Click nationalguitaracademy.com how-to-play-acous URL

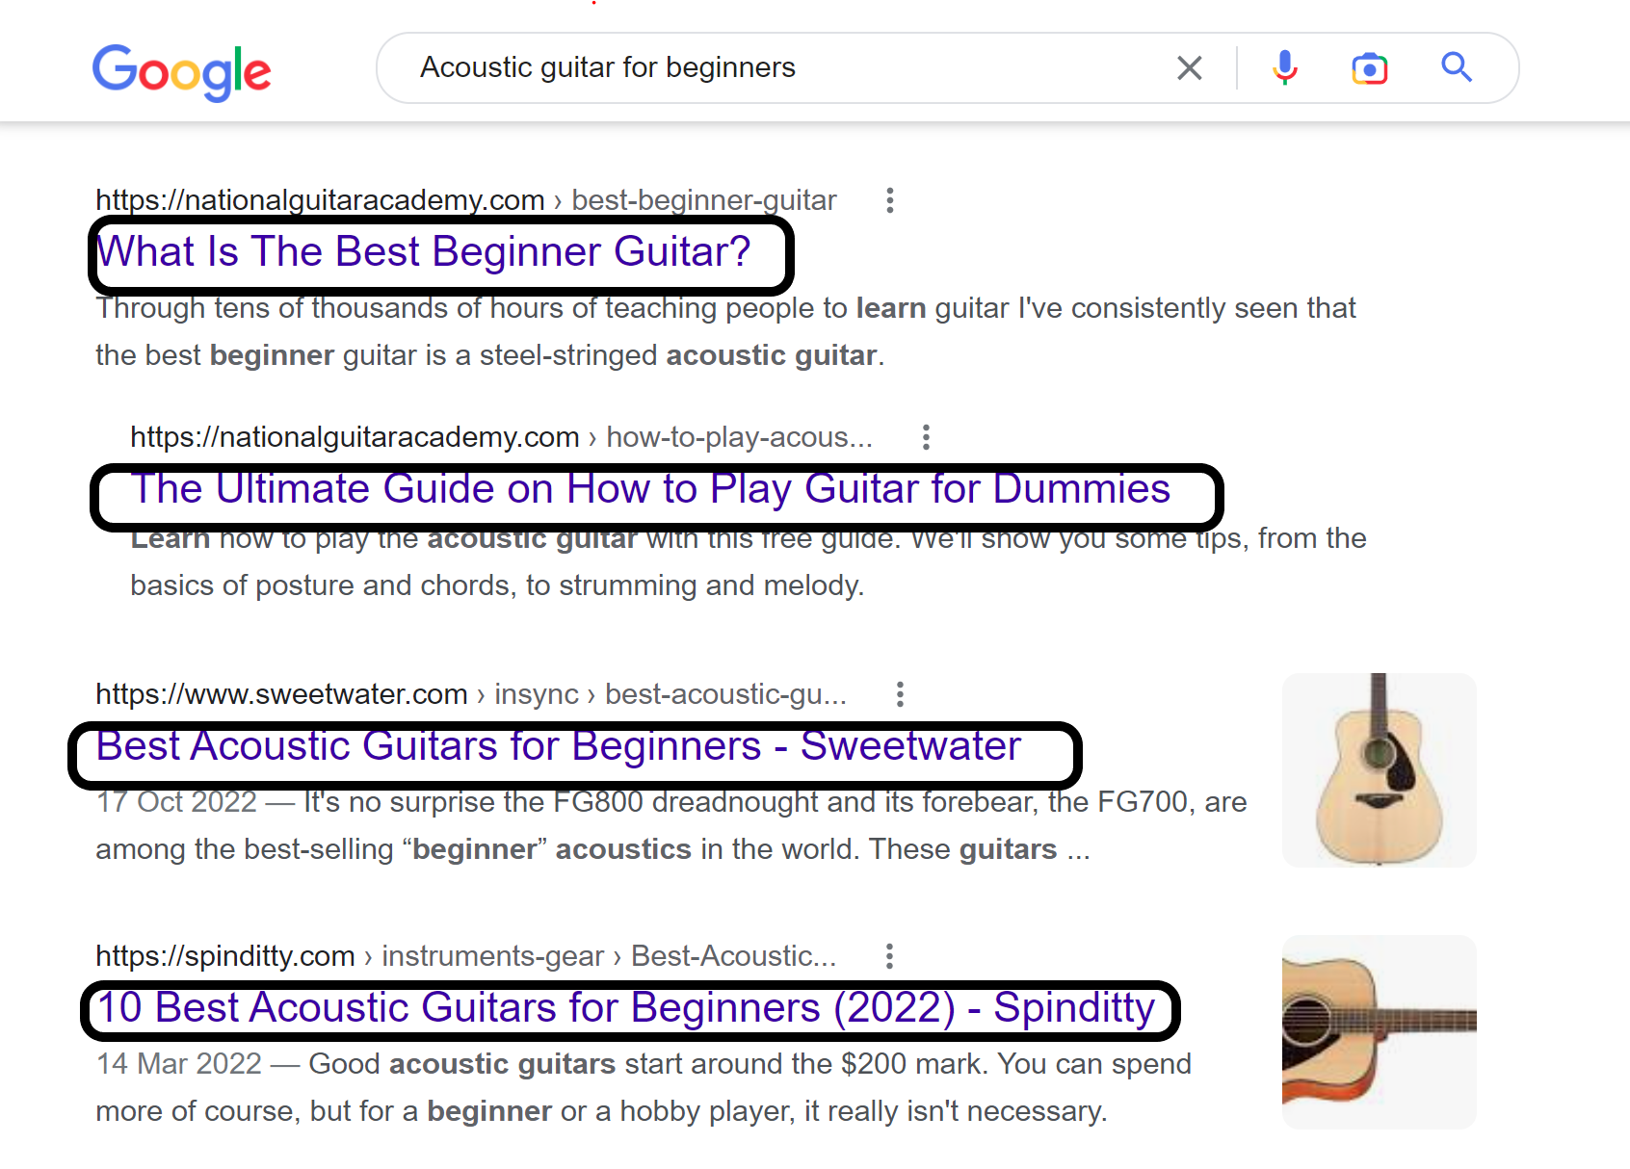[x=501, y=437]
